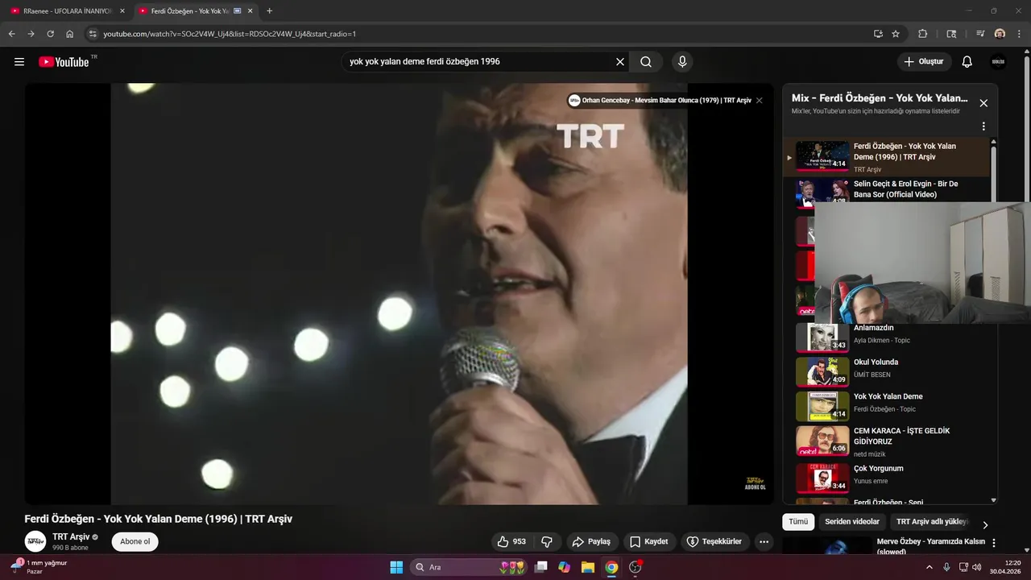The width and height of the screenshot is (1031, 580).
Task: Open the Oluştur create menu
Action: [924, 62]
